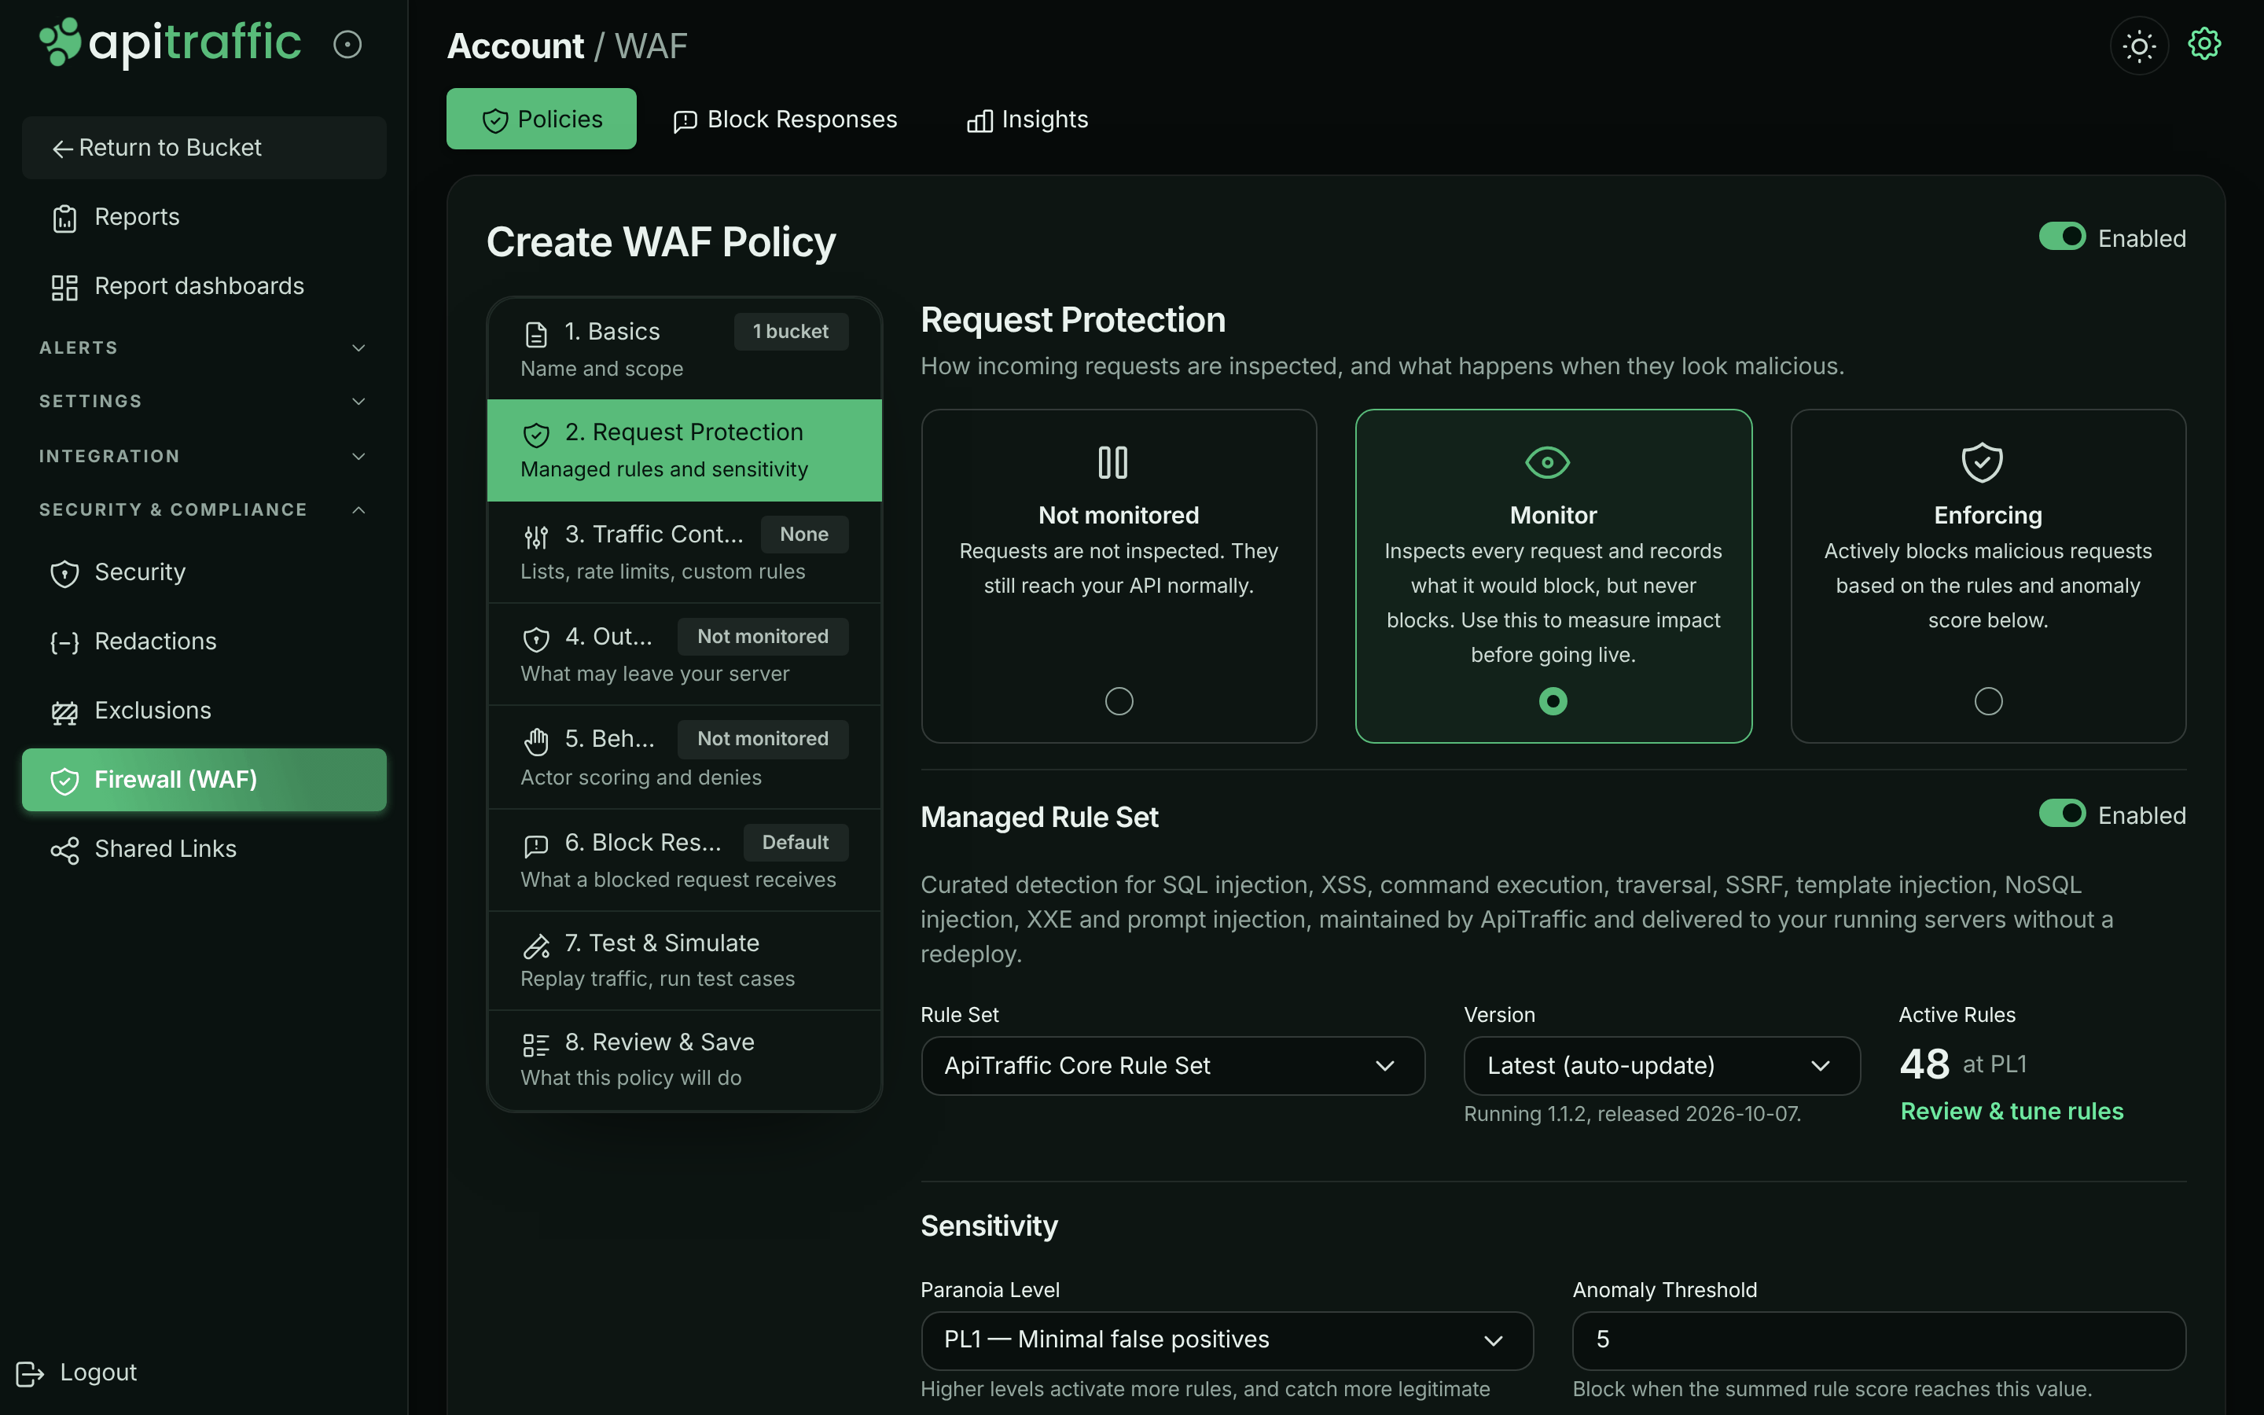2264x1415 pixels.
Task: Go to step 7. Test & Simulate
Action: tap(684, 960)
